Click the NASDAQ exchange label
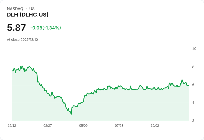The image size is (204, 140). (x=15, y=9)
